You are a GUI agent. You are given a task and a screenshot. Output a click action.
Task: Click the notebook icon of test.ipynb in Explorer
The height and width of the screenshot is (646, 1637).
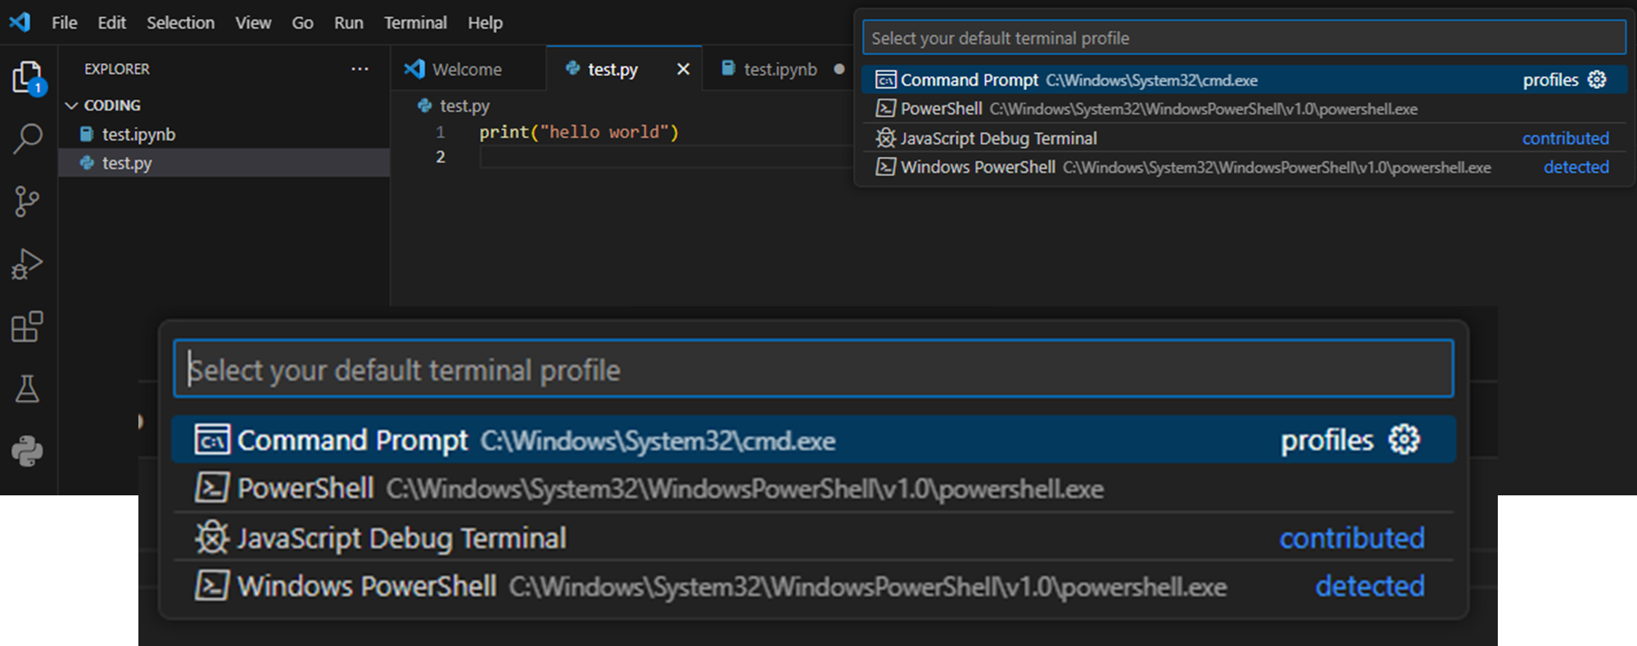pos(86,133)
